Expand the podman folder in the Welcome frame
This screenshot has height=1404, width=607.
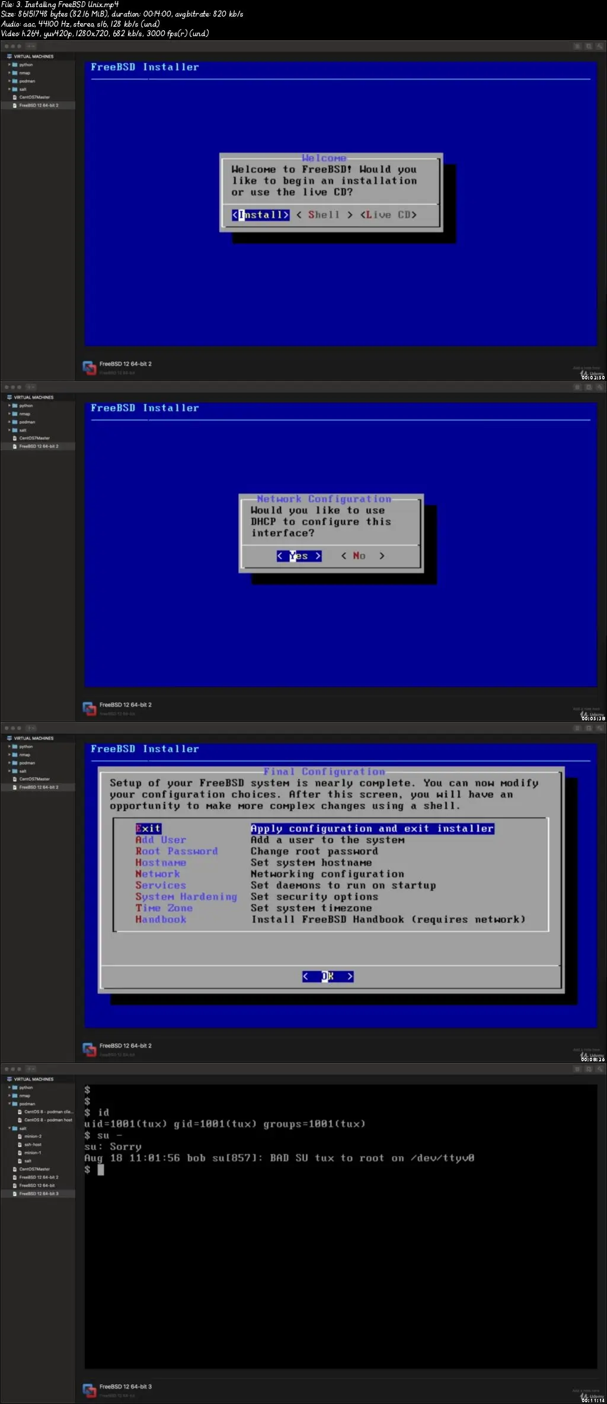tap(9, 81)
